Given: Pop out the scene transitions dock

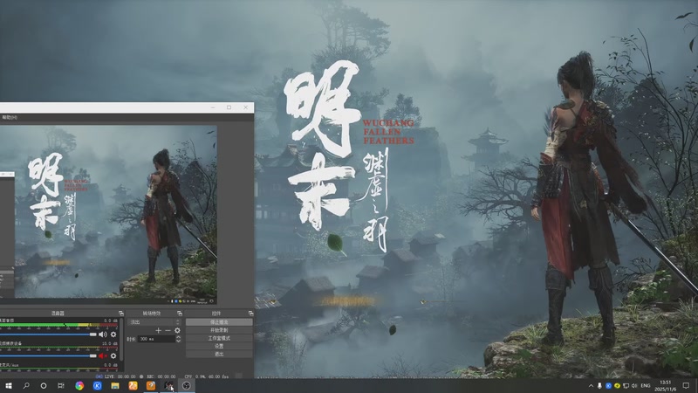Looking at the screenshot, I should pyautogui.click(x=180, y=314).
